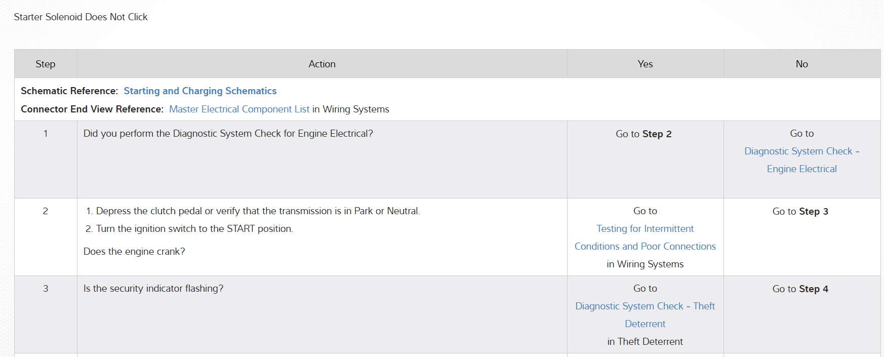The height and width of the screenshot is (357, 884).
Task: Open the Starting and Charging Schematics link
Action: tap(200, 91)
